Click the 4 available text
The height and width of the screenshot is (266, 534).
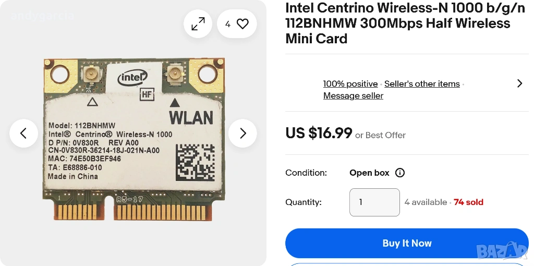click(x=426, y=202)
